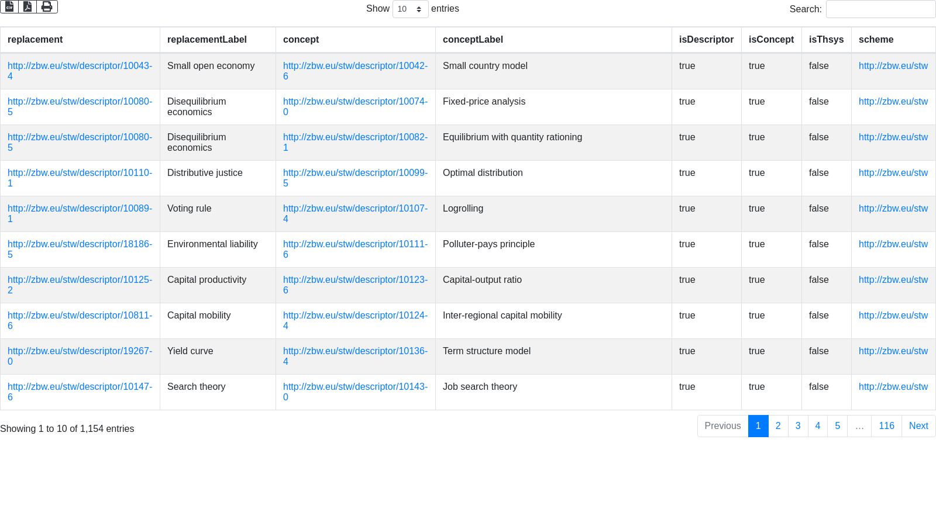Click the Next pagination button
This screenshot has height=526, width=936.
tap(918, 426)
